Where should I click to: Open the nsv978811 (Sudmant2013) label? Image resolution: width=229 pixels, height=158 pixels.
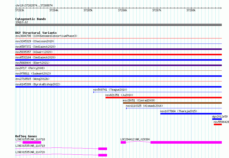tap(33, 73)
